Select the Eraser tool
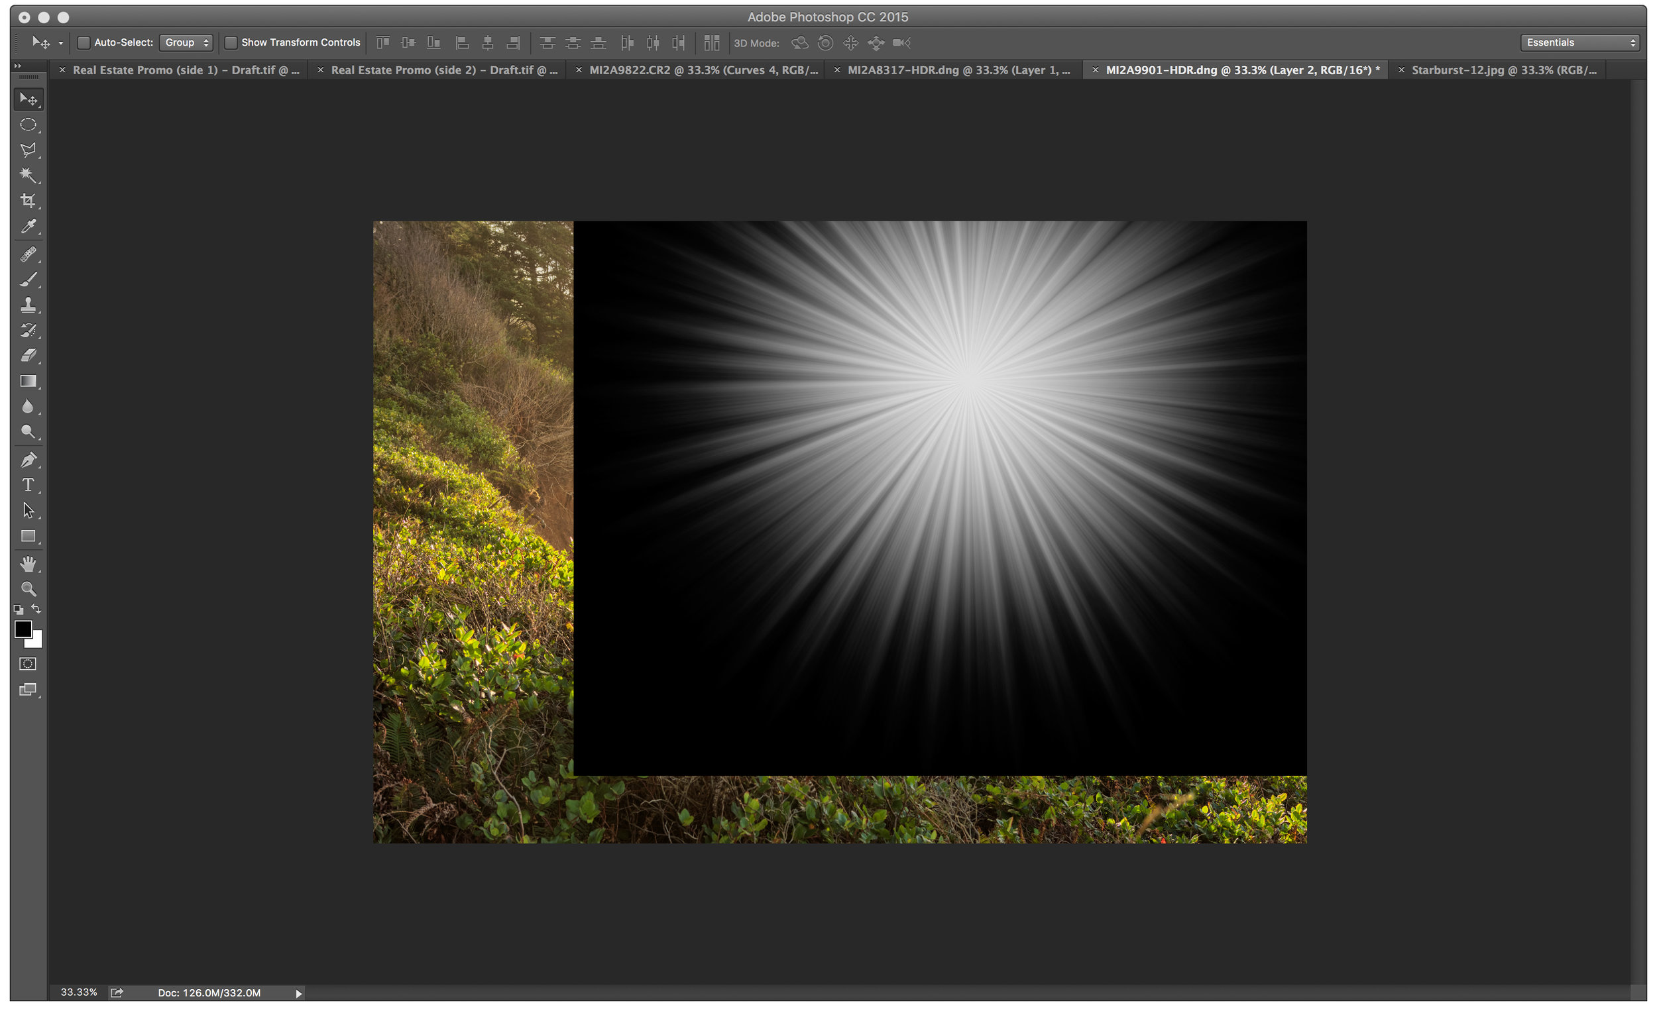The width and height of the screenshot is (1657, 1011). pyautogui.click(x=29, y=356)
